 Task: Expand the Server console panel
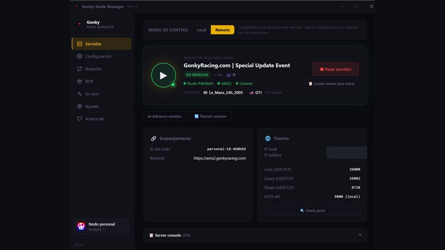point(255,235)
